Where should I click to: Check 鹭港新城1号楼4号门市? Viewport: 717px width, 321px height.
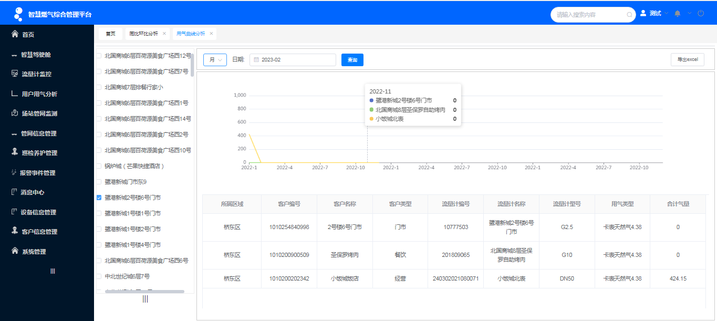point(99,245)
